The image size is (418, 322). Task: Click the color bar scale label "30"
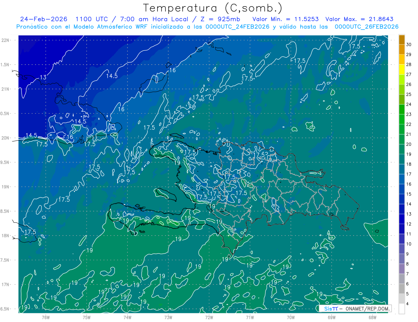click(x=409, y=44)
